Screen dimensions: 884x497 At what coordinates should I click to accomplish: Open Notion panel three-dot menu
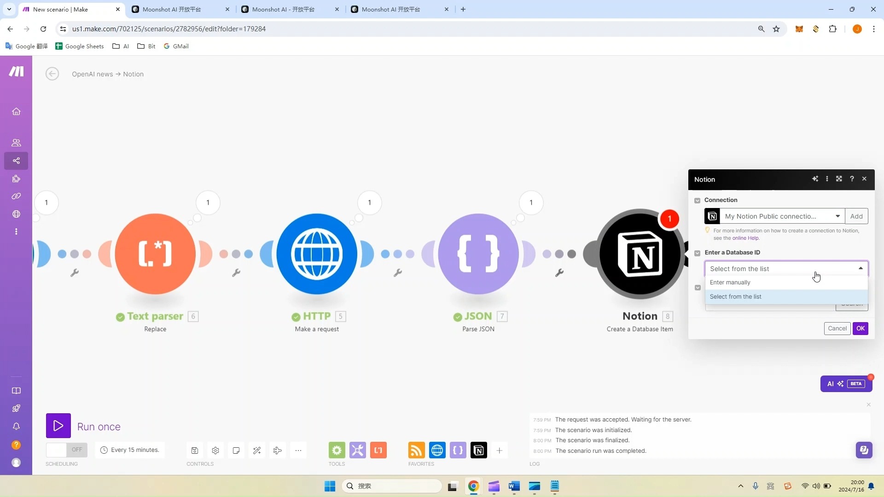827,179
